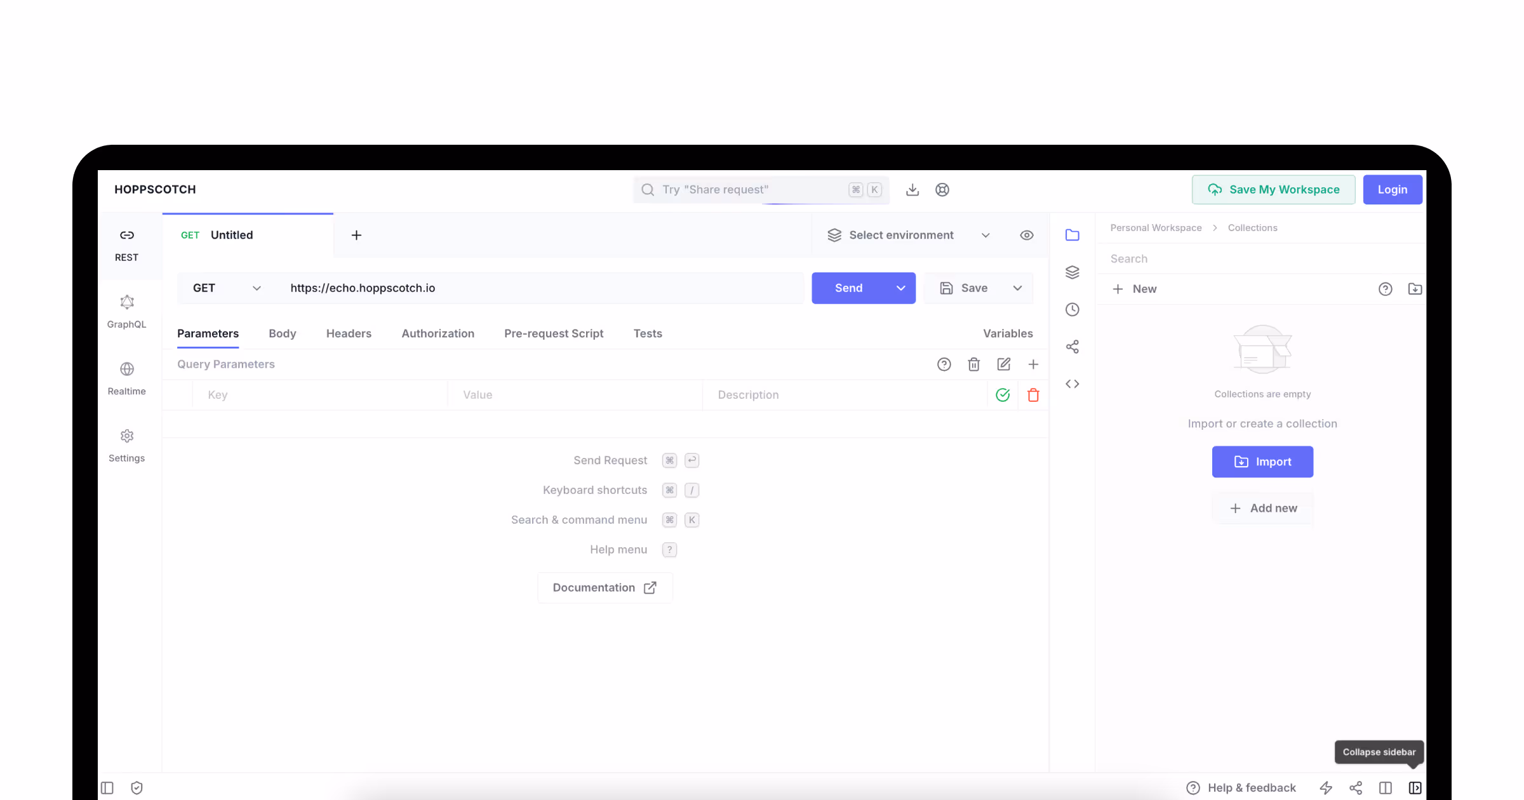This screenshot has width=1524, height=800.
Task: Expand the Send button options arrow
Action: pos(900,288)
